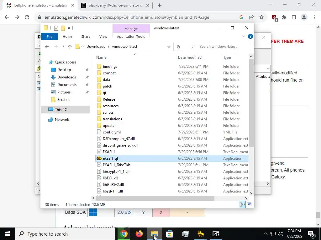The width and height of the screenshot is (321, 240).
Task: Select the libGLESv2.dll file
Action: (x=113, y=184)
